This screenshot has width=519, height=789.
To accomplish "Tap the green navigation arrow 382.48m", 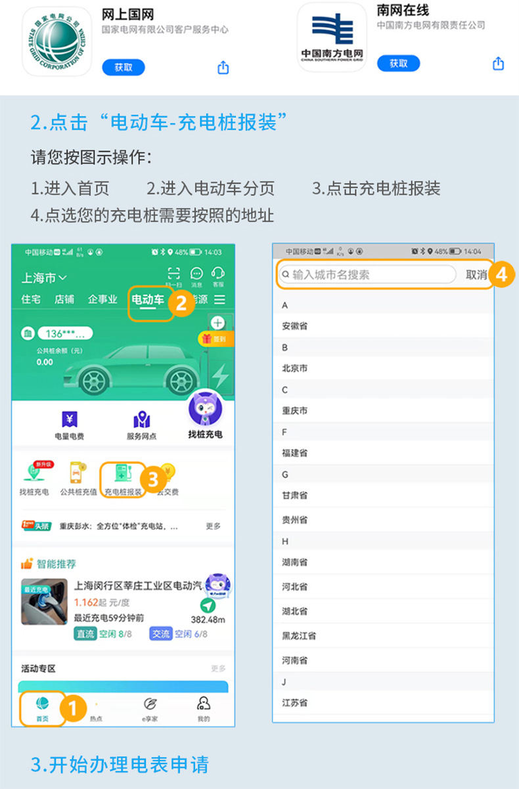I will [208, 605].
